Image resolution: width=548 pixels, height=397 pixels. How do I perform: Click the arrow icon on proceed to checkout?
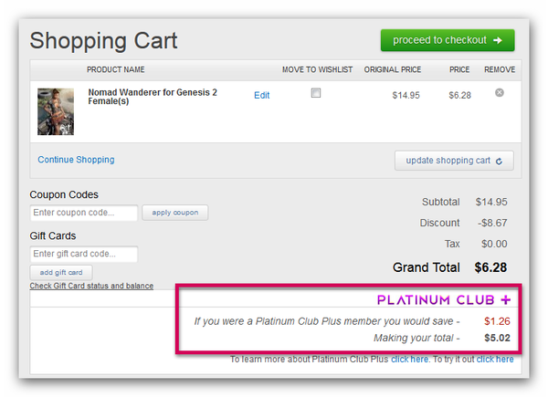(497, 40)
